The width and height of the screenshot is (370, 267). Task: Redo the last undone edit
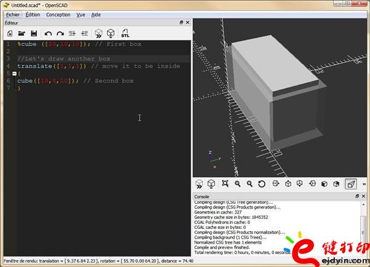pyautogui.click(x=60, y=33)
